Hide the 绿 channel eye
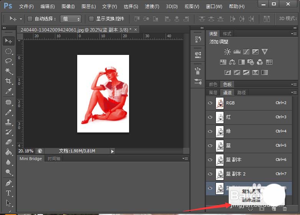The width and height of the screenshot is (300, 215). pyautogui.click(x=210, y=131)
